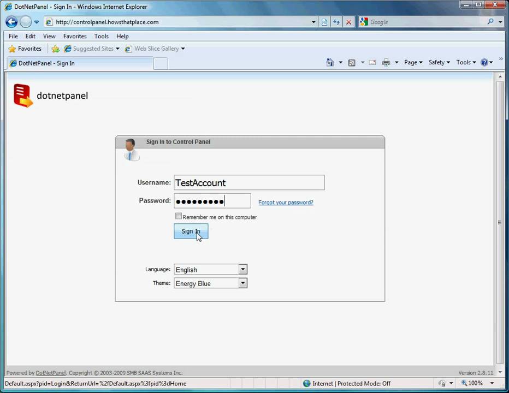Open the Tools menu in the menu bar
The width and height of the screenshot is (509, 393).
tap(101, 36)
